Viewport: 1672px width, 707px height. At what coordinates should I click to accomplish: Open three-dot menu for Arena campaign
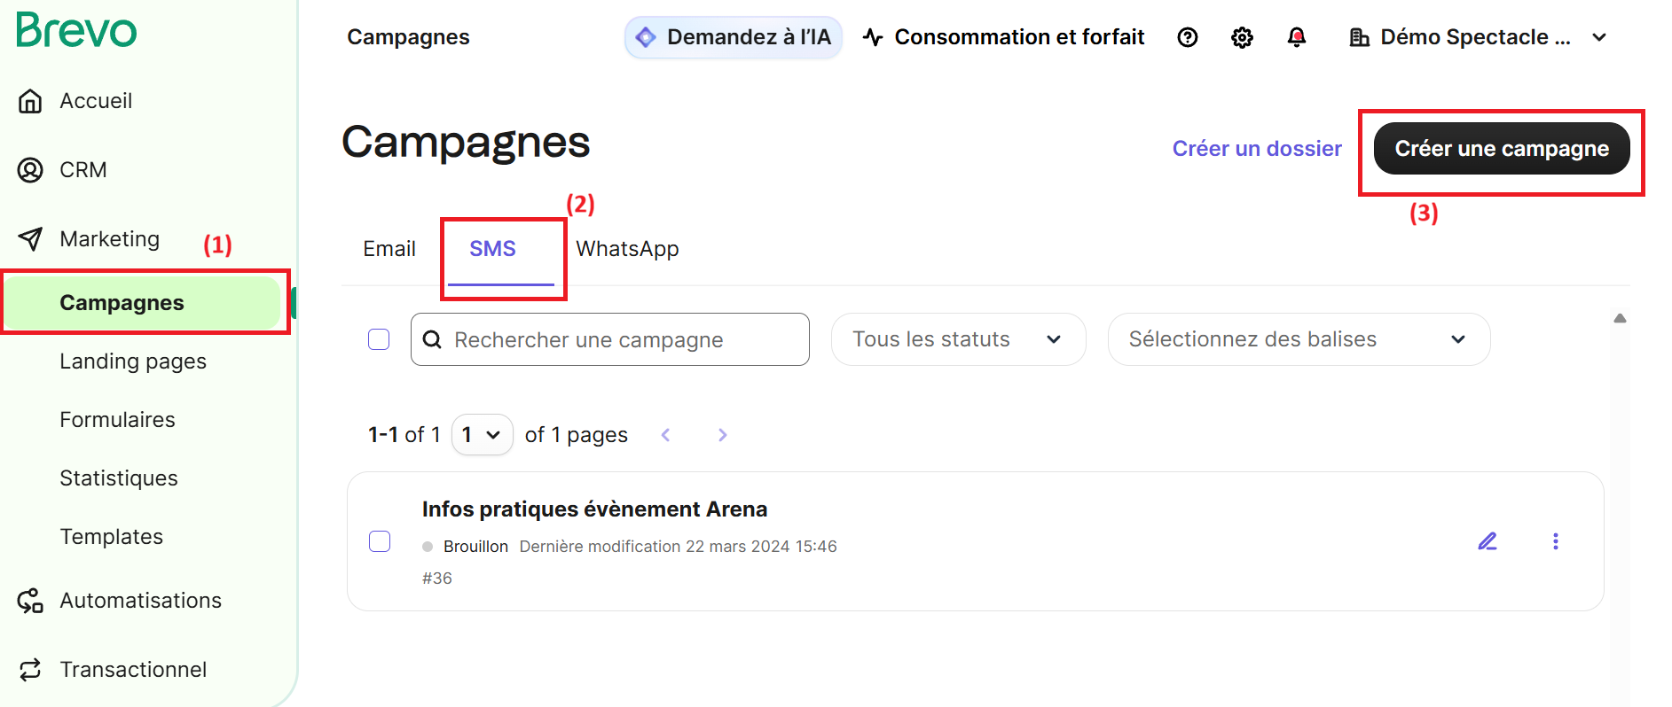[1555, 541]
